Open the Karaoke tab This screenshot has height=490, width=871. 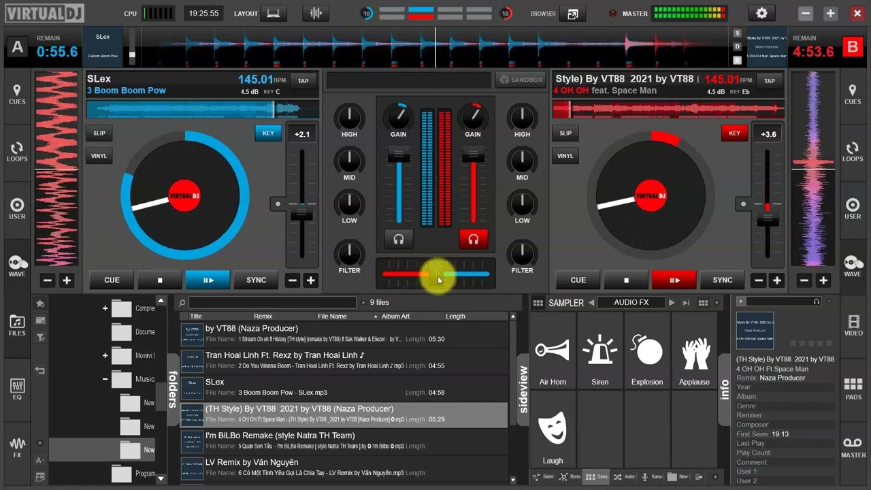pos(651,477)
